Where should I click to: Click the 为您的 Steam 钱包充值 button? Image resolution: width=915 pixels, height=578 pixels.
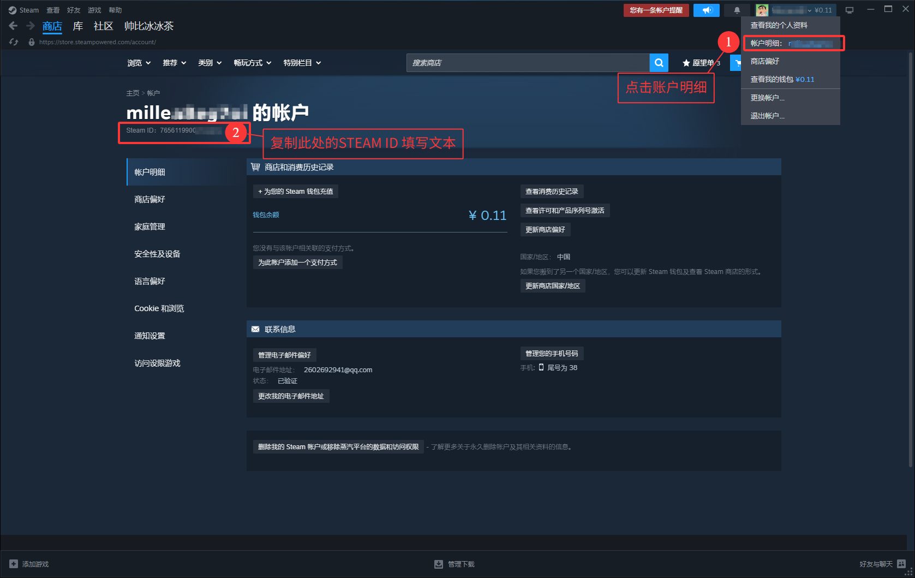[x=295, y=192]
